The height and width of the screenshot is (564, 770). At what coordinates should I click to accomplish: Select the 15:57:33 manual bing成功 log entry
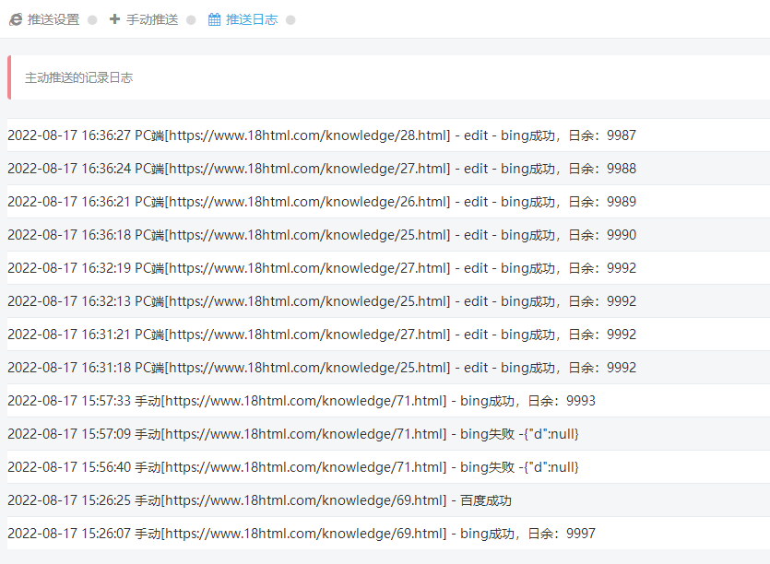coord(301,401)
